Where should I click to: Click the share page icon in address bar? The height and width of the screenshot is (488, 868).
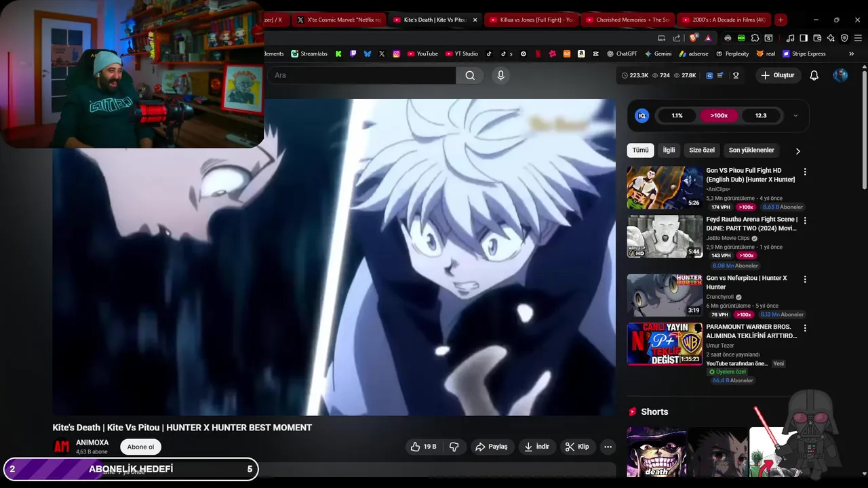pos(676,38)
